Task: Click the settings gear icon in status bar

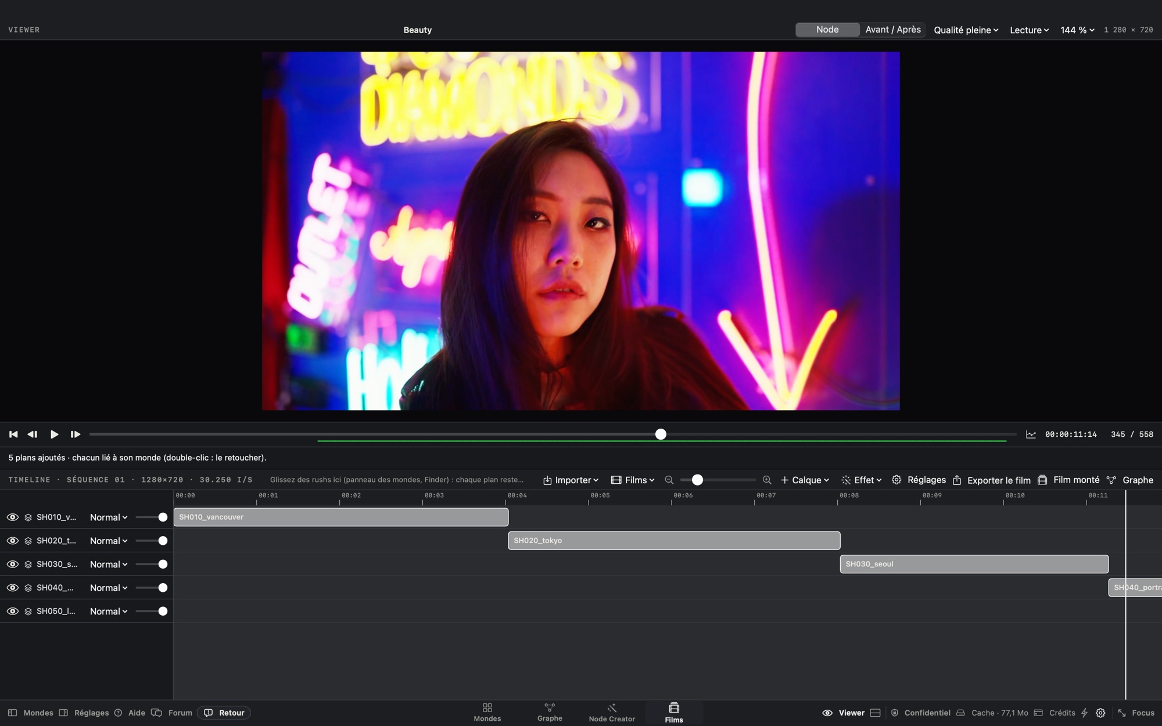Action: click(1100, 713)
